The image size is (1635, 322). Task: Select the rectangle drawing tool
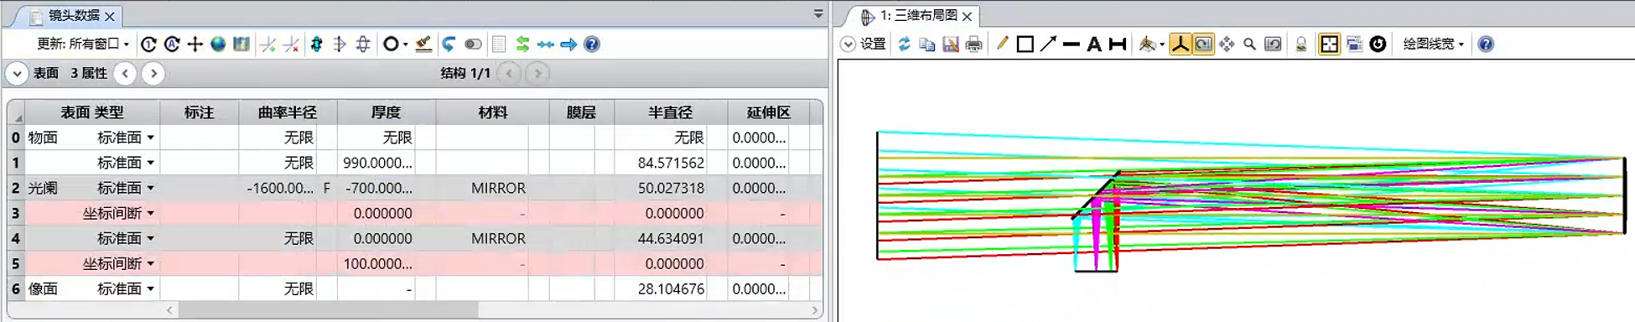1025,44
